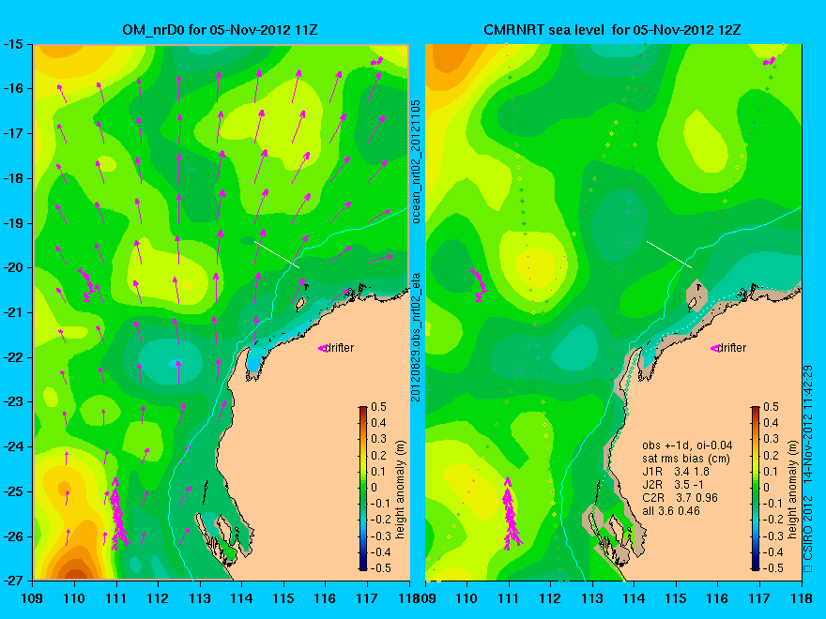Click the white transect line in the right map
The image size is (826, 619).
click(x=669, y=254)
